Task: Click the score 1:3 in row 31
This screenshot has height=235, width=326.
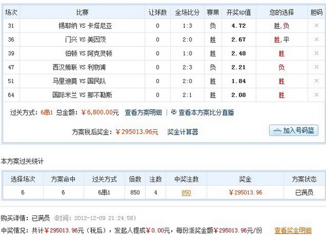Action: coord(187,26)
